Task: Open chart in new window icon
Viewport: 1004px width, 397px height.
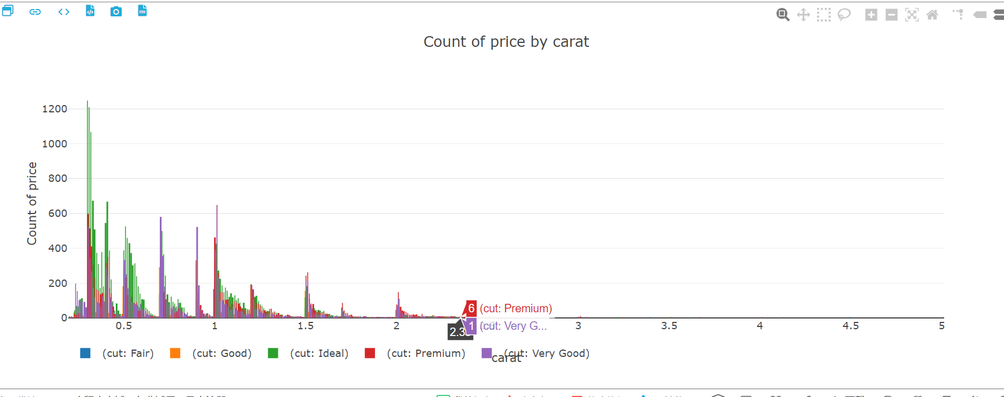Action: click(x=7, y=11)
